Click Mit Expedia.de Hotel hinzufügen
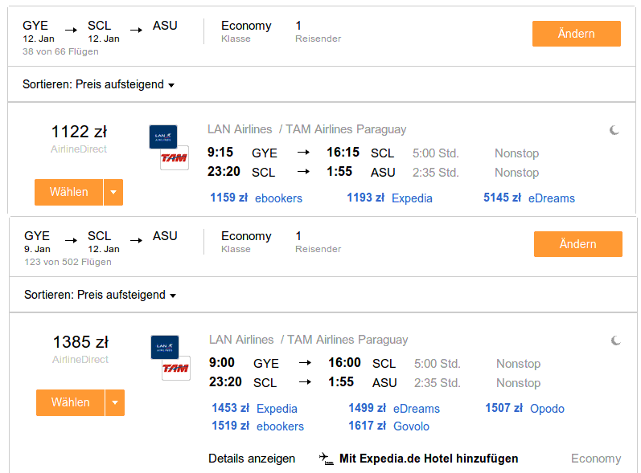Screen dimensions: 641x473 429,459
